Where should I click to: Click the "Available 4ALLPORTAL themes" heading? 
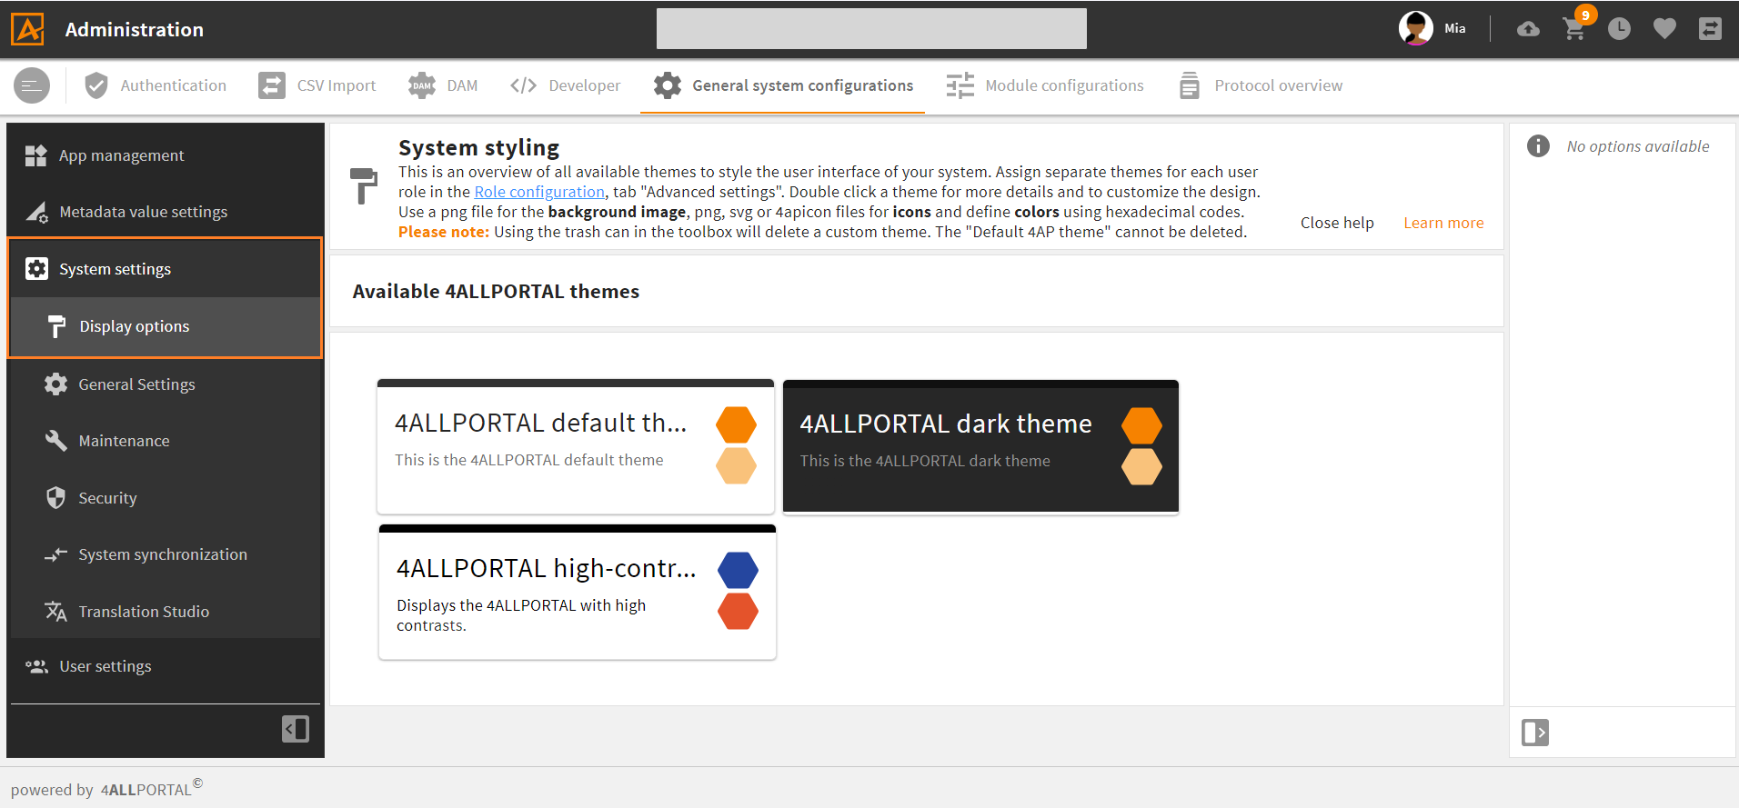pyautogui.click(x=496, y=292)
